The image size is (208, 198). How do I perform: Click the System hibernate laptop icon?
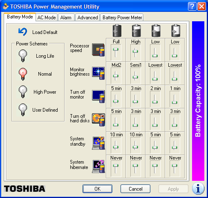(x=98, y=166)
